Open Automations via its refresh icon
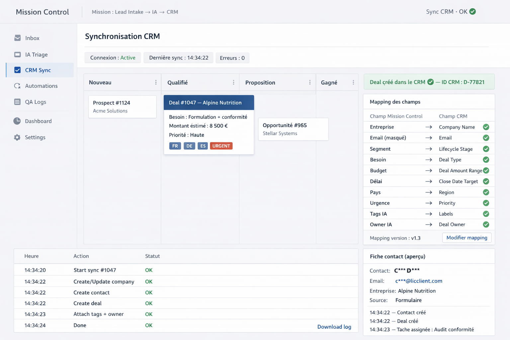The height and width of the screenshot is (340, 510). pyautogui.click(x=17, y=86)
